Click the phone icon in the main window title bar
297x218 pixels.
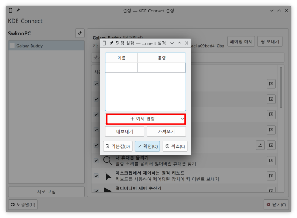point(11,10)
